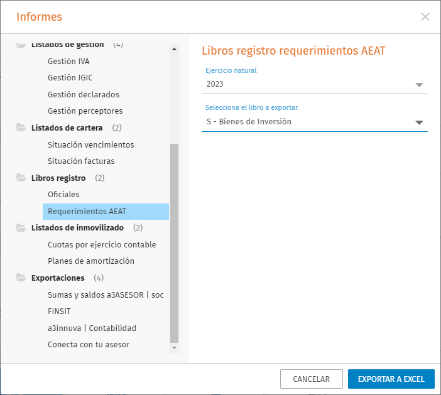
Task: Select Gestión perceptores in the list
Action: [85, 111]
